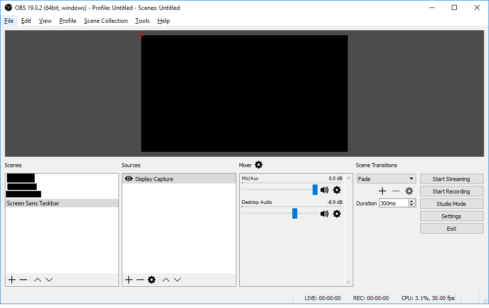Click the REC: 00:00:00 status
Image resolution: width=489 pixels, height=308 pixels.
pyautogui.click(x=371, y=298)
